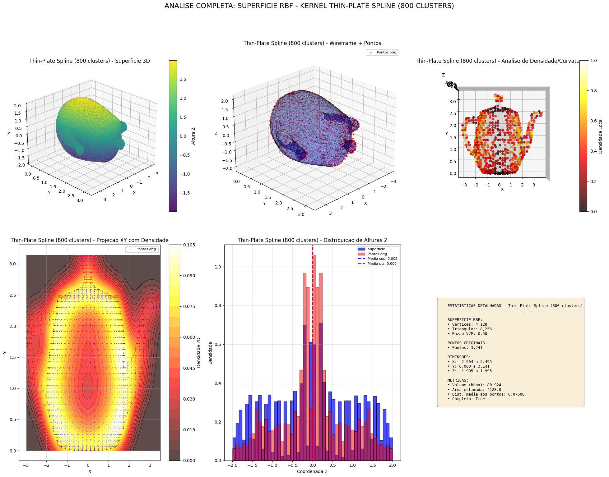Click the Superficie legend entry

pyautogui.click(x=376, y=249)
